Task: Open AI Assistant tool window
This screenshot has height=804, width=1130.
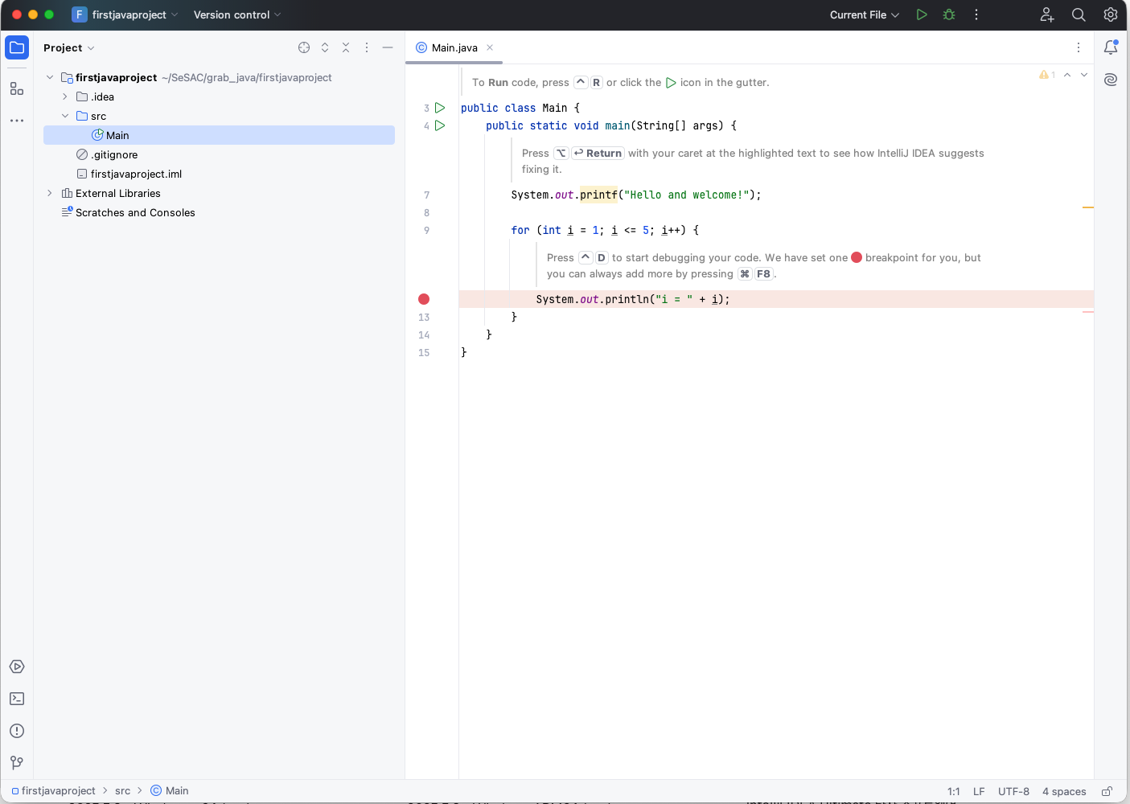Action: click(1111, 80)
